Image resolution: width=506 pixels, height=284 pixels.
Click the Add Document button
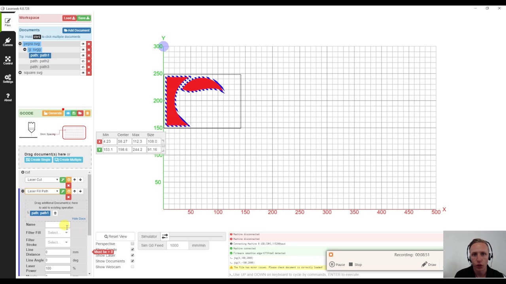[x=77, y=30]
